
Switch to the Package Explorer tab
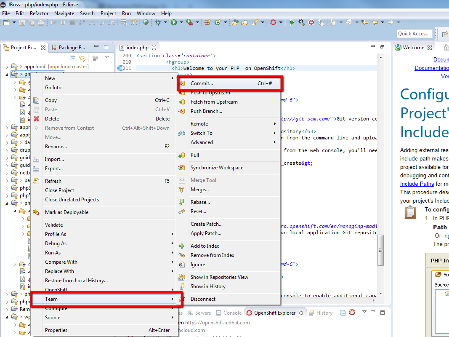(x=72, y=48)
